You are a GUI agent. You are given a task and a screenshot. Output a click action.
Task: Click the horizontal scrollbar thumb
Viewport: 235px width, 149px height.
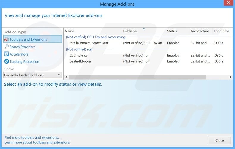[137, 77]
